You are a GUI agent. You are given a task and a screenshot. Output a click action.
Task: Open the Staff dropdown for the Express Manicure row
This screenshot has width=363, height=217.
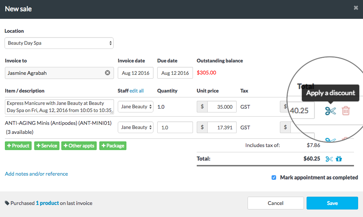point(135,106)
